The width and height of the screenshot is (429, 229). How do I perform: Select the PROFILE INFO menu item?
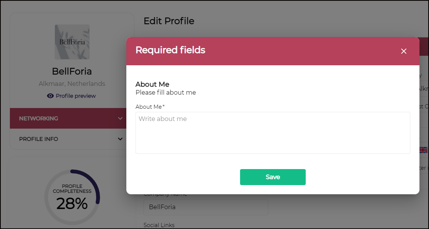(39, 139)
